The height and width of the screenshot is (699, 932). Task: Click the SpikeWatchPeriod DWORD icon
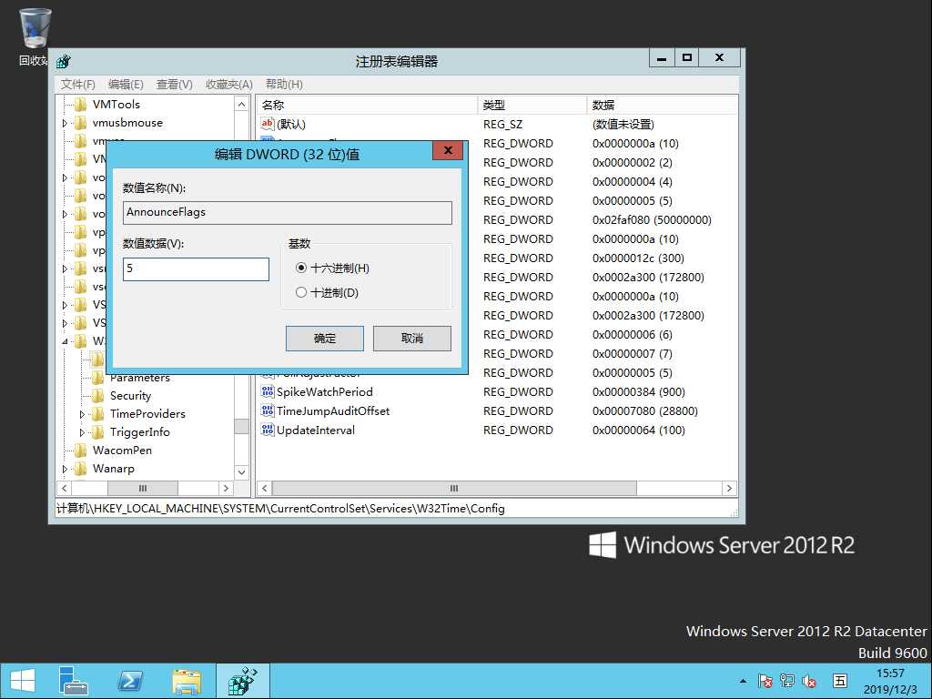pyautogui.click(x=268, y=391)
